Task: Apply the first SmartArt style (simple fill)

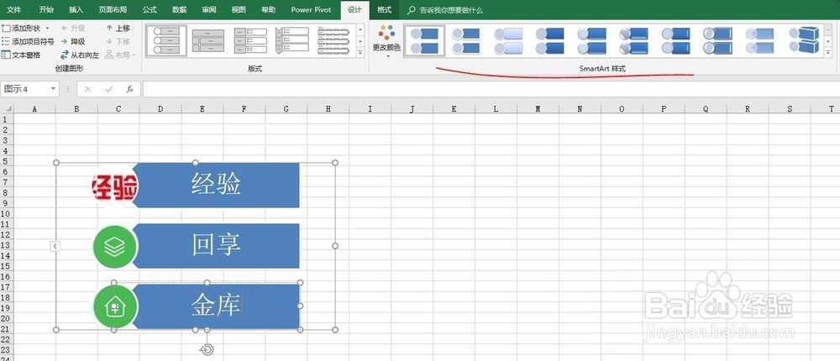Action: coord(423,40)
